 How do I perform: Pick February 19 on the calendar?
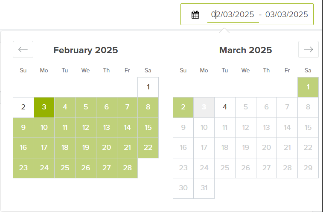pos(85,148)
